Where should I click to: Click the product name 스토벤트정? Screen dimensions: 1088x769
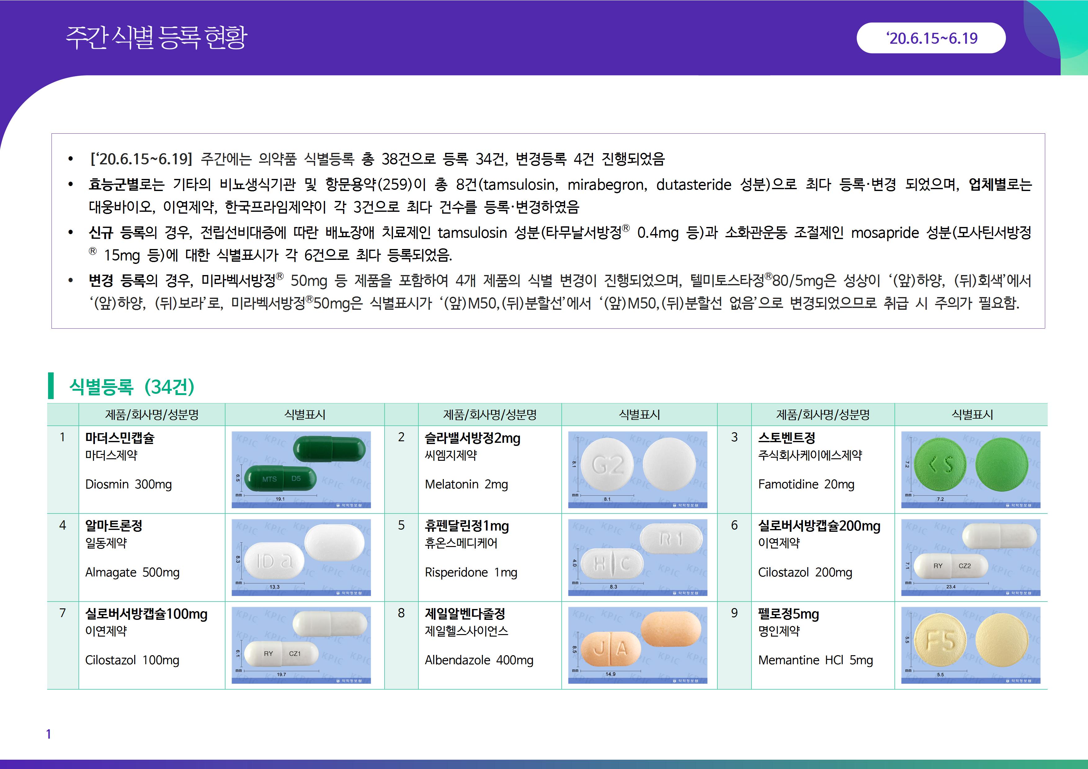pos(786,438)
